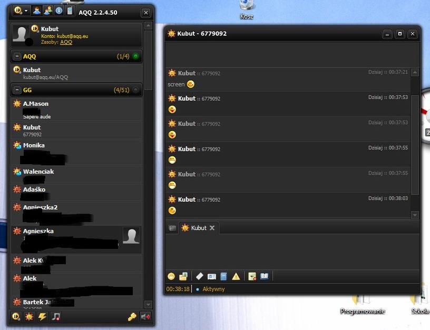Click the blue notepad icon in chat toolbar
The width and height of the screenshot is (430, 330).
223,276
